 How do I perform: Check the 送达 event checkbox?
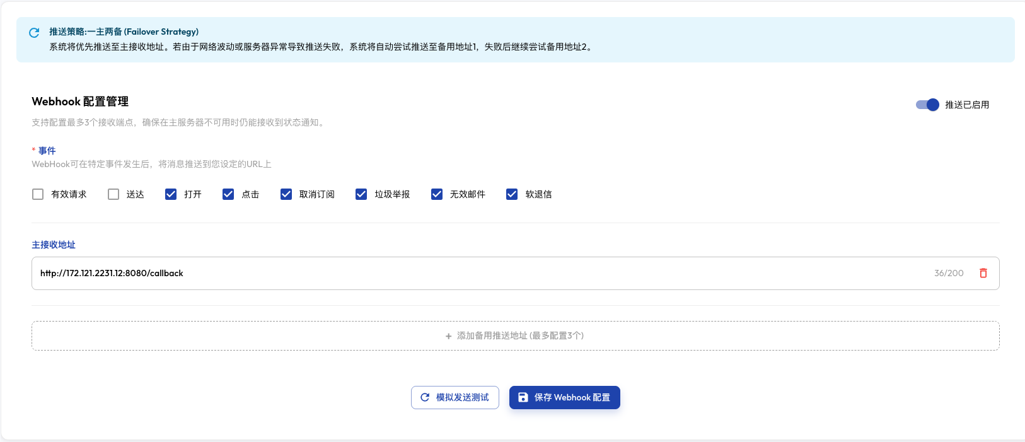pyautogui.click(x=113, y=194)
